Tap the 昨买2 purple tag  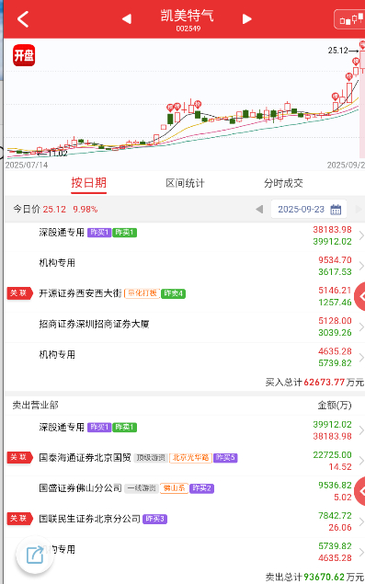tap(201, 488)
